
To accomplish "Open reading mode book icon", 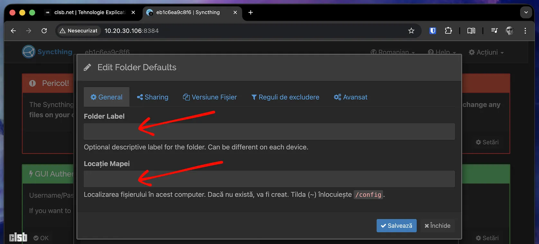I will [471, 31].
